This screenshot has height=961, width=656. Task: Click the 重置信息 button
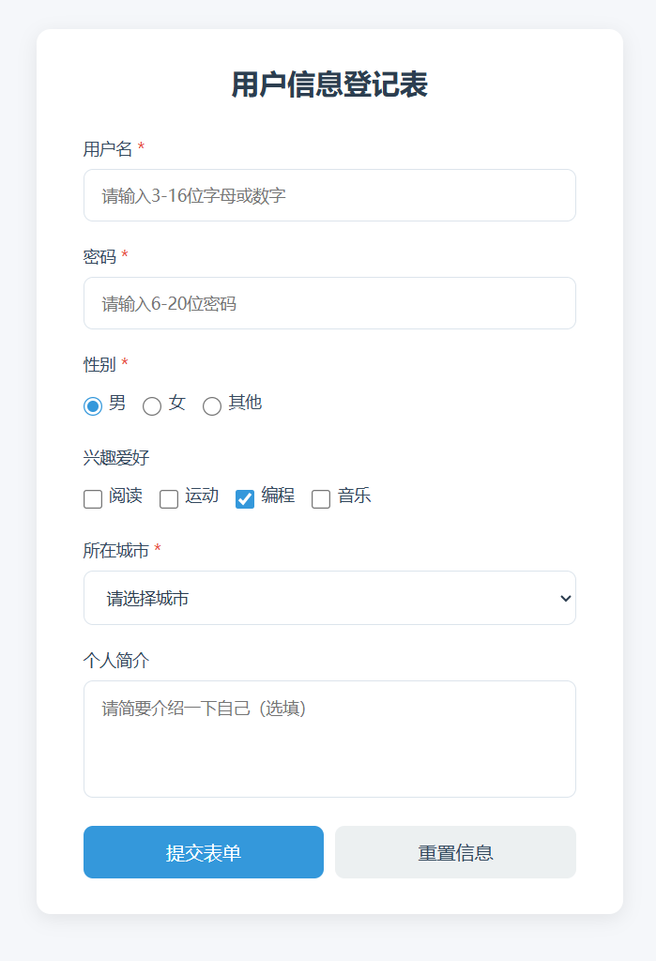pos(455,852)
